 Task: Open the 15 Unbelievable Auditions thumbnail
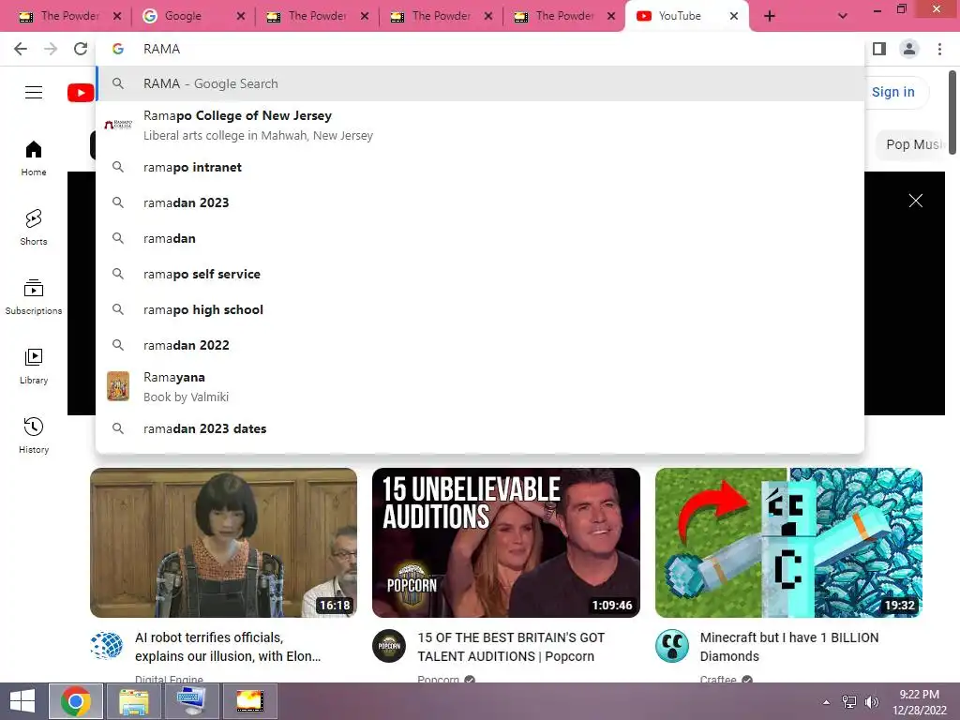click(x=505, y=543)
